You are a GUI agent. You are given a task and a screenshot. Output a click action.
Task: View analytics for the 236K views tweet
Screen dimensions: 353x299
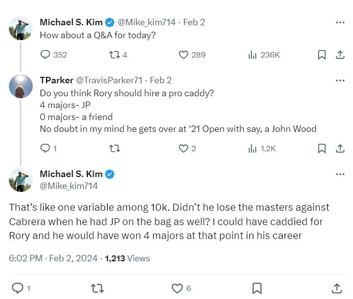click(x=252, y=55)
